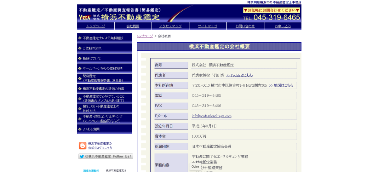Open the アクセスマップ nav tab

click(x=170, y=26)
